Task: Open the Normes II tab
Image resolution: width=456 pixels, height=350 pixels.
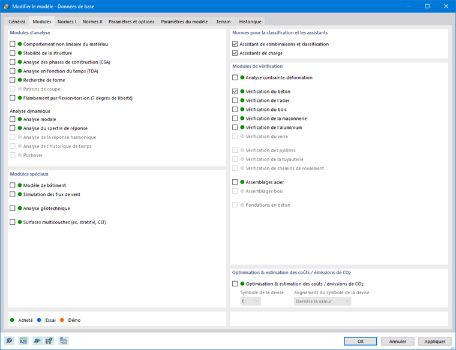Action: click(x=92, y=22)
